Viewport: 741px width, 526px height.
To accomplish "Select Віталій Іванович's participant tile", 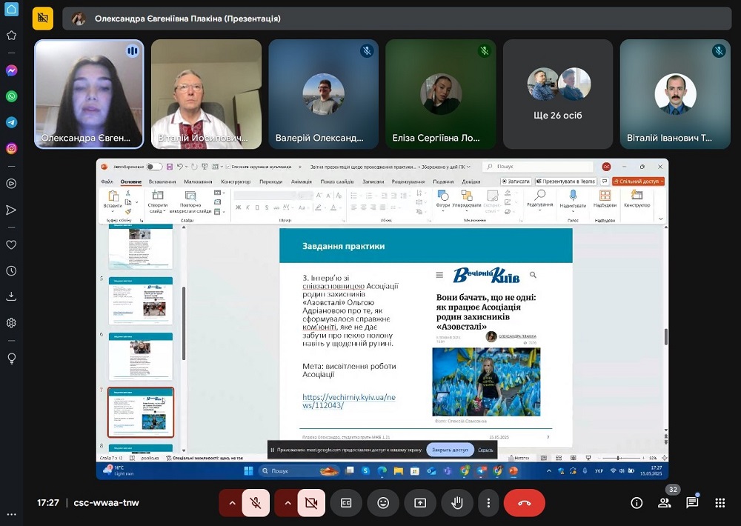I will pos(675,94).
